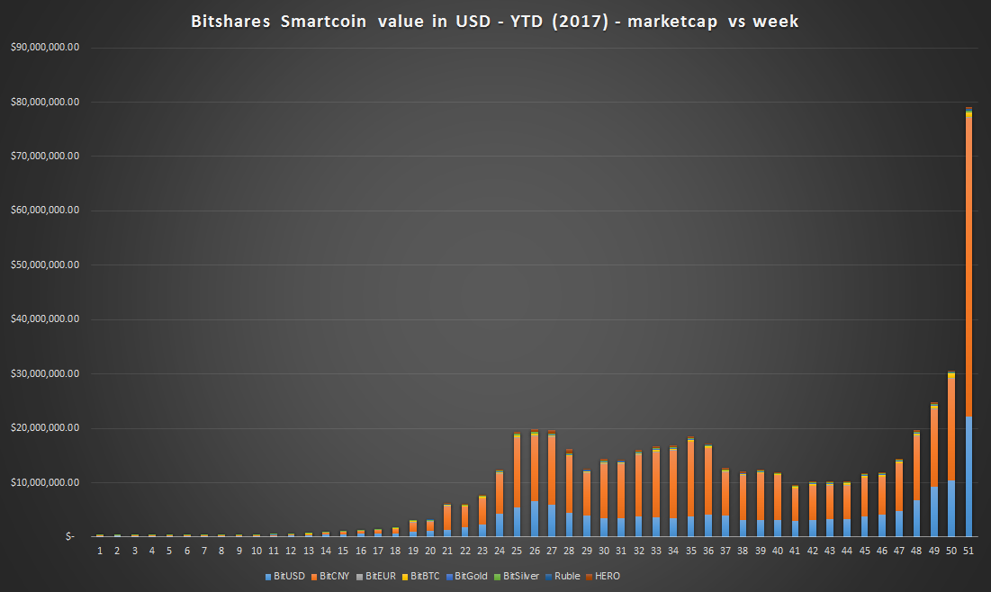Screen dimensions: 991x592
Task: Click week label 48 on horizontal axis
Action: (x=916, y=551)
